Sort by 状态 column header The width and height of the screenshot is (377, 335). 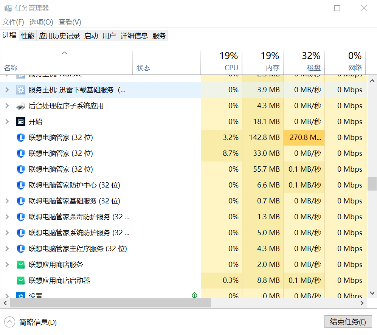pos(167,62)
